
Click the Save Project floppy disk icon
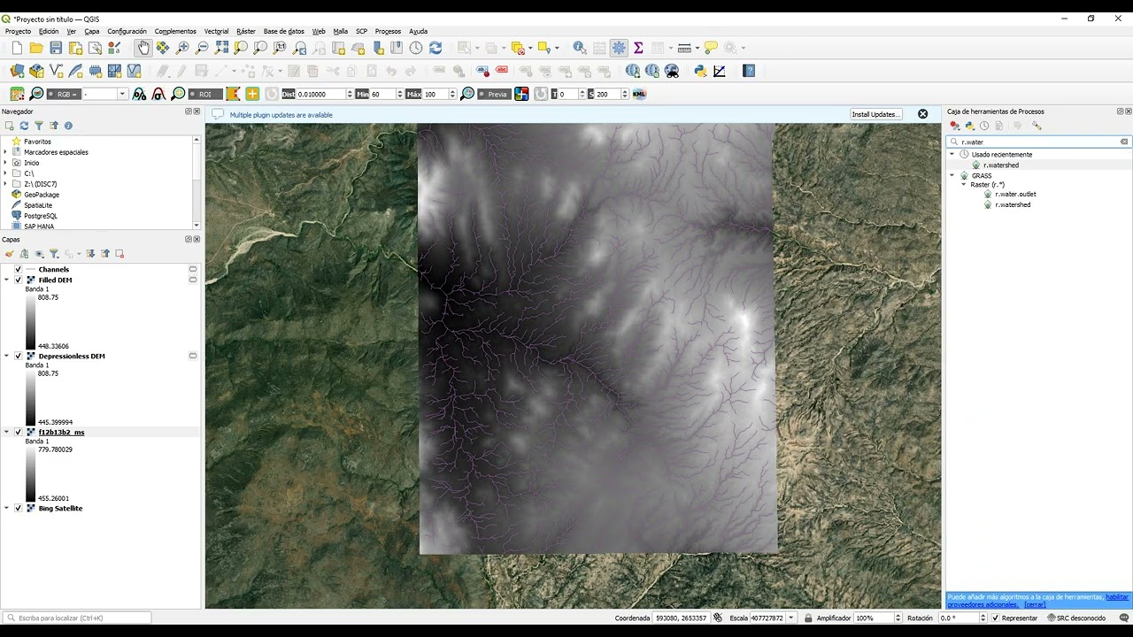[x=56, y=48]
